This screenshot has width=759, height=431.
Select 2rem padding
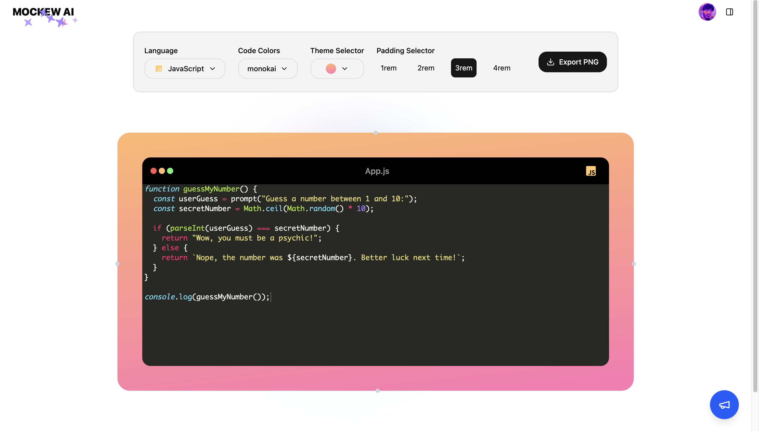pos(426,68)
